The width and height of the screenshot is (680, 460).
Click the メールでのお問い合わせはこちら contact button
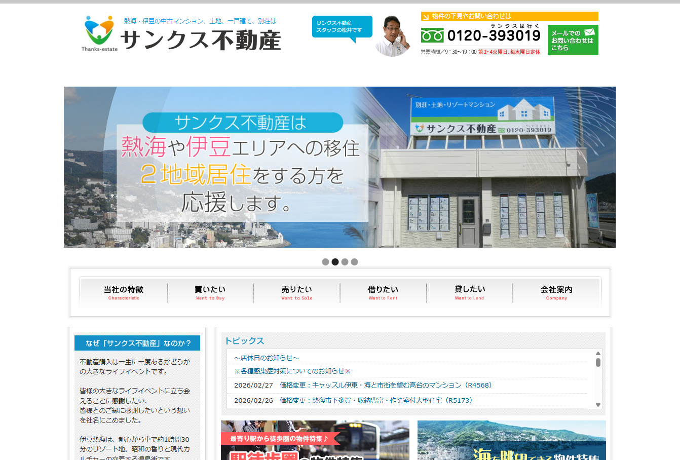[x=573, y=40]
